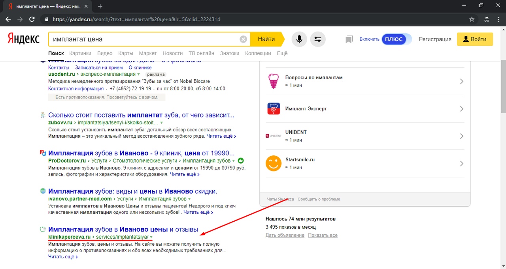Click the ProDoctorov.ru result favicon
506x269 pixels.
tap(43, 153)
